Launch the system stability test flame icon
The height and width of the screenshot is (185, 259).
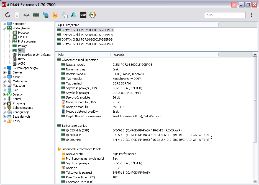[x=55, y=15]
